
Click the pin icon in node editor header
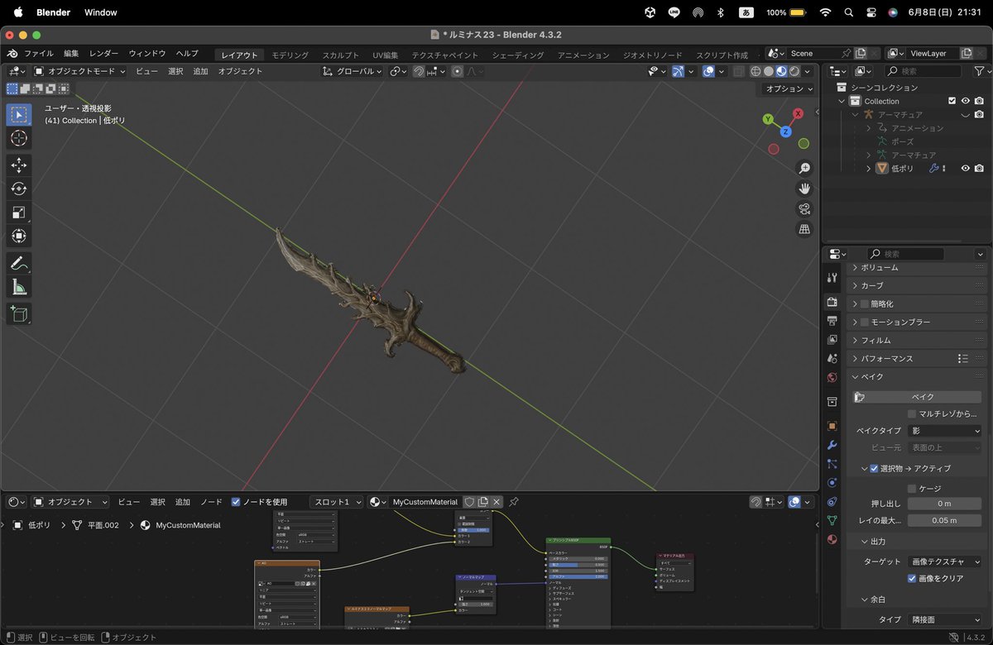513,502
